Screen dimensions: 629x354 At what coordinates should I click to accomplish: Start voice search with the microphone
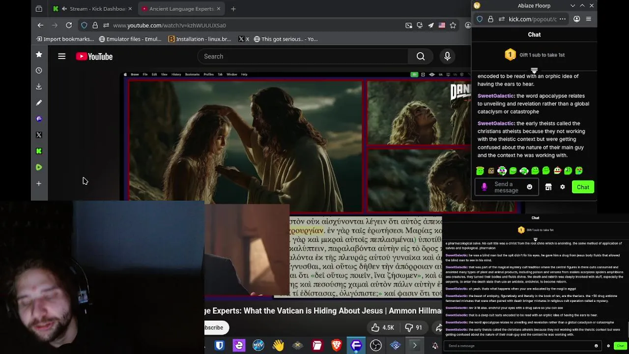[447, 57]
